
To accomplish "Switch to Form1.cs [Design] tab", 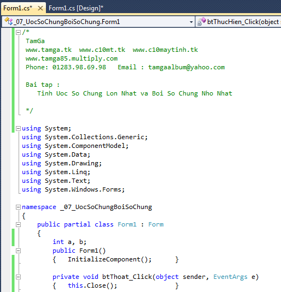I will click(76, 8).
